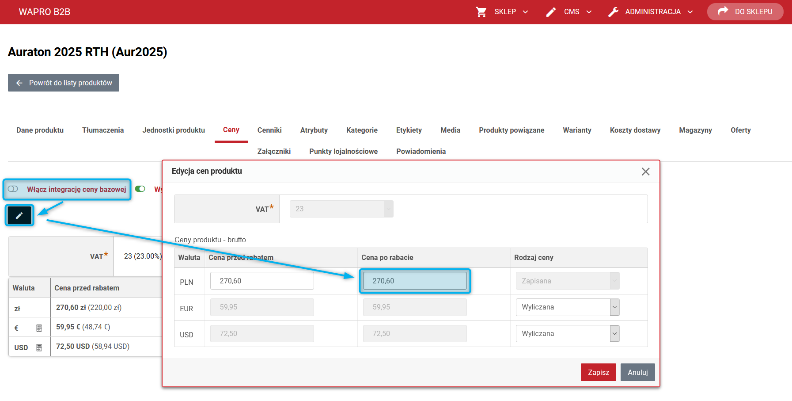The height and width of the screenshot is (401, 792).
Task: Click the calculator icon in the USD row
Action: click(x=39, y=348)
